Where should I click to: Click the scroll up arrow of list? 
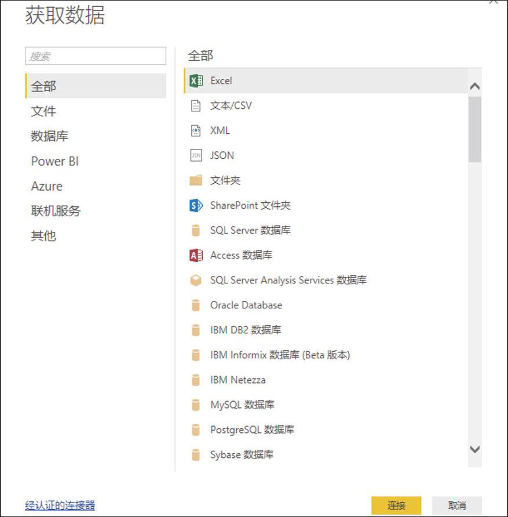475,86
